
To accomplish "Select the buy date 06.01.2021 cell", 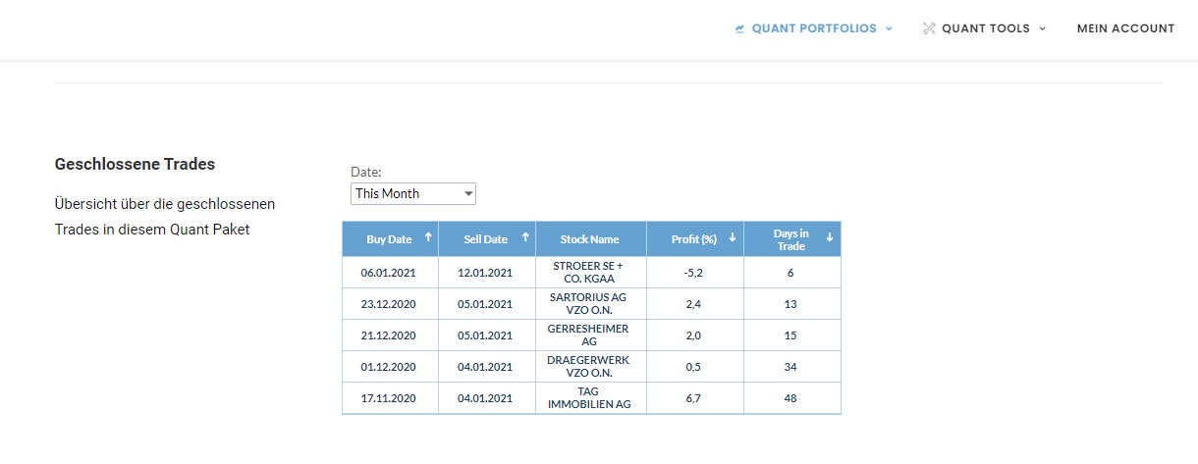I will tap(390, 273).
